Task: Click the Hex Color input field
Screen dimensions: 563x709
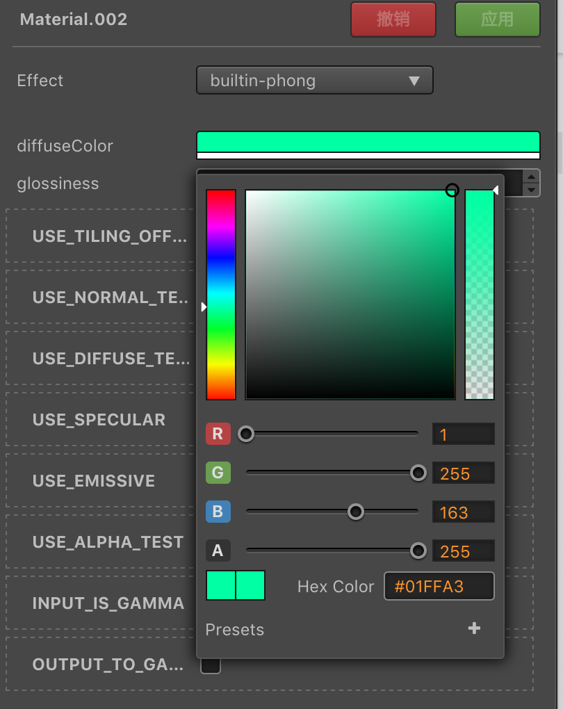Action: click(439, 587)
